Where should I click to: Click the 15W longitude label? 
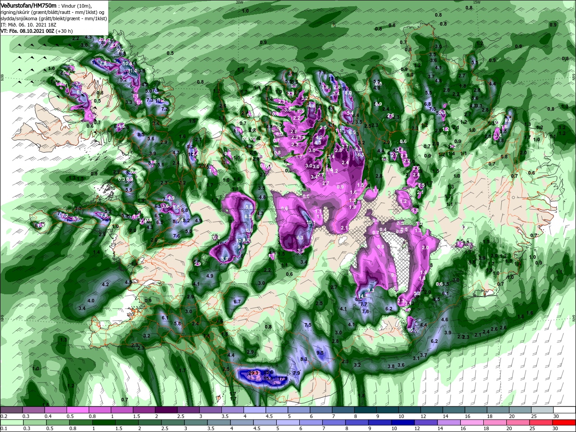click(477, 2)
